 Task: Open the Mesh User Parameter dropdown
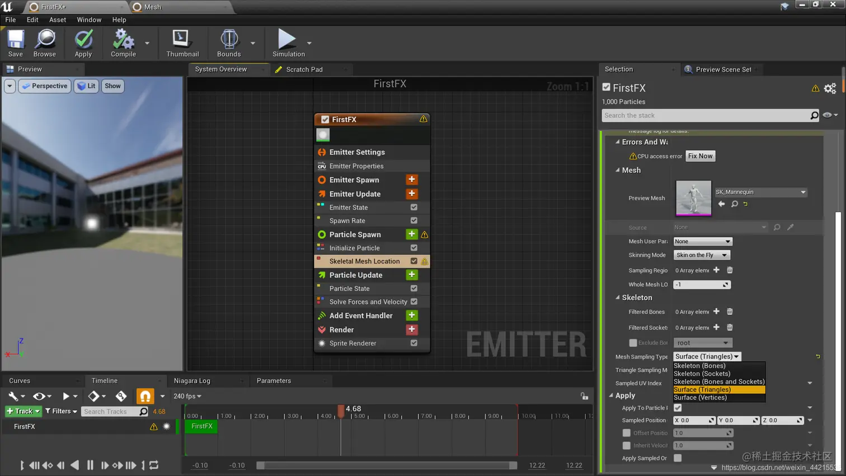coord(702,241)
